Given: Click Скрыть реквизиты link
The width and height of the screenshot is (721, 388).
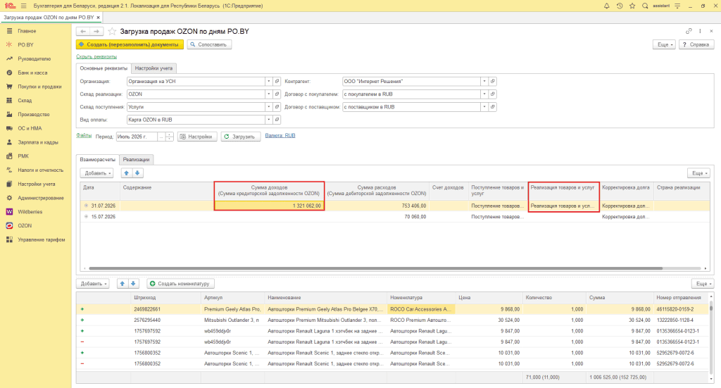Looking at the screenshot, I should (96, 56).
